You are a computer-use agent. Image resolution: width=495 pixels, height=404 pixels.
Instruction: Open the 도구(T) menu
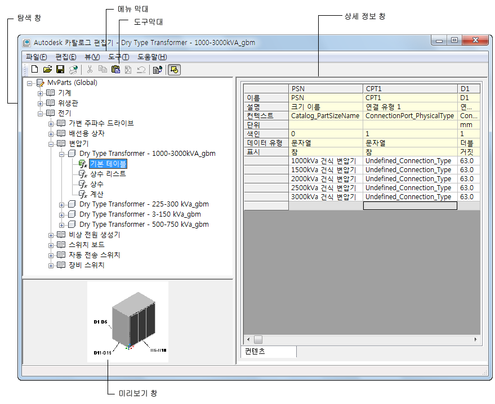119,57
